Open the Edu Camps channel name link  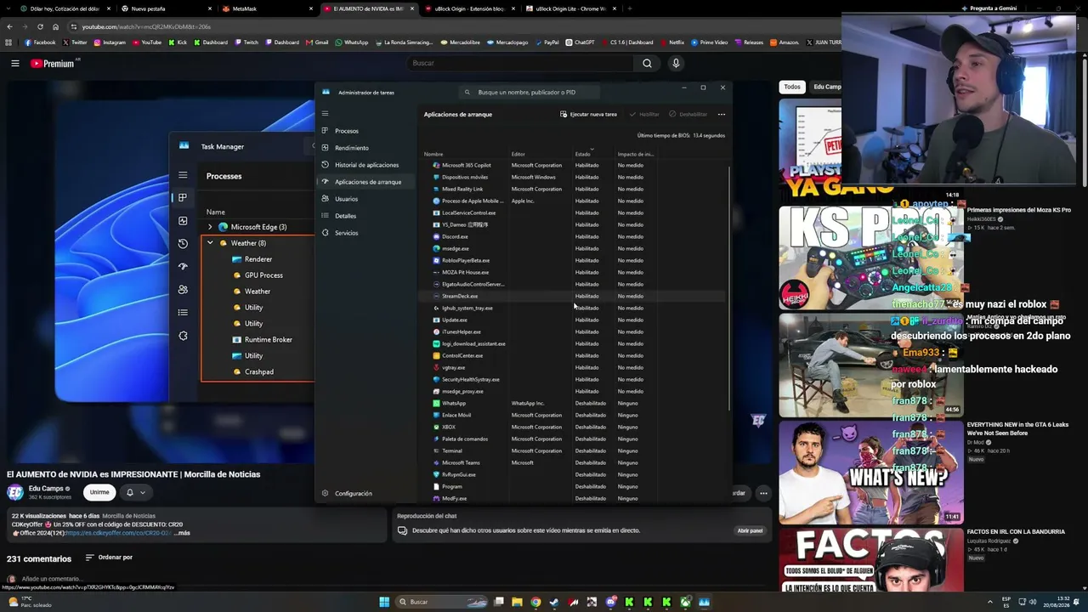[46, 489]
